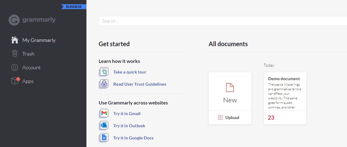
Task: Open My Grammarly in sidebar
Action: point(39,40)
